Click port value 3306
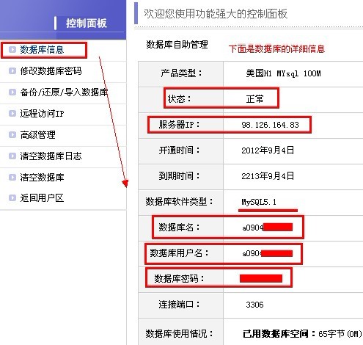 pyautogui.click(x=254, y=305)
